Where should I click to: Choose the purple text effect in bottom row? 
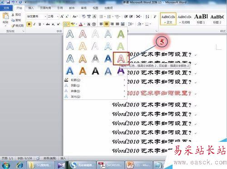(121, 71)
